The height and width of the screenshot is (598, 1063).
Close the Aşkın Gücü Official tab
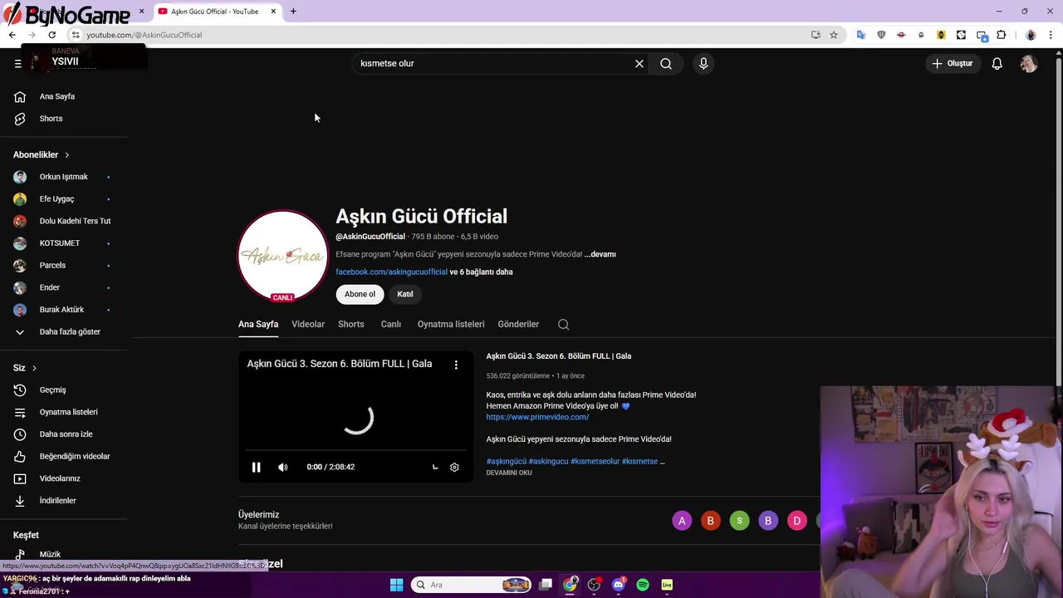pos(273,12)
